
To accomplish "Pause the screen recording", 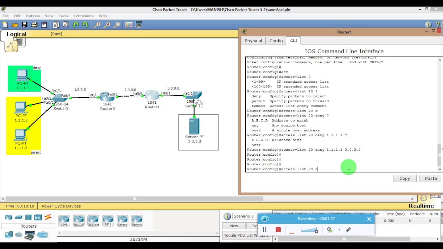I will [x=265, y=230].
